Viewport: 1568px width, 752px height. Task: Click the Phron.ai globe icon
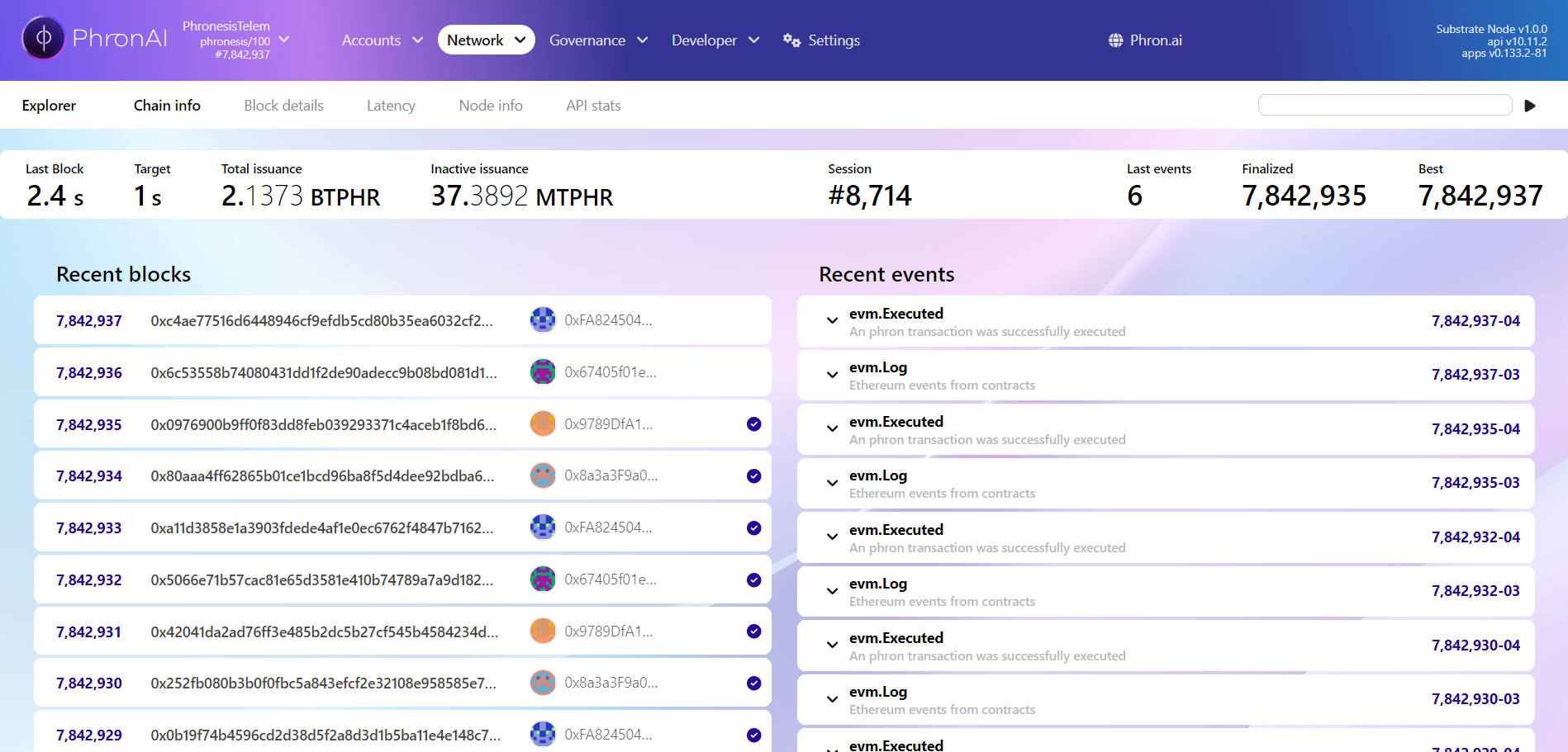[x=1115, y=40]
